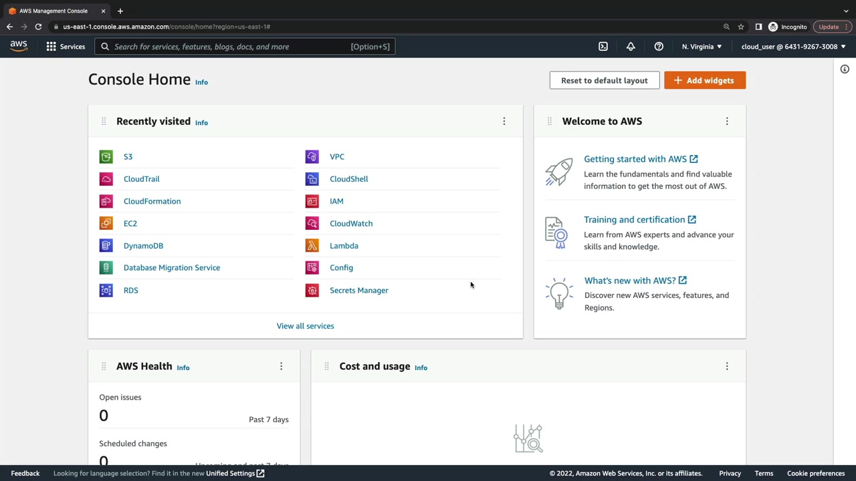Open the Feedback link in footer
This screenshot has width=856, height=481.
pyautogui.click(x=25, y=474)
